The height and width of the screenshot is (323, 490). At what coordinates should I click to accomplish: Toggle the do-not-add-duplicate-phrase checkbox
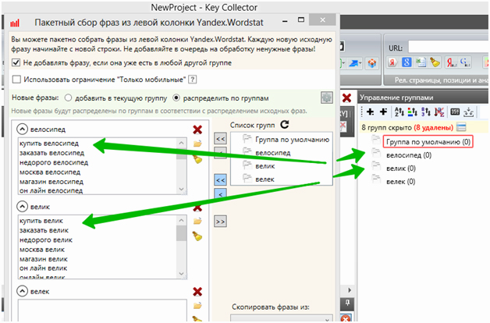(x=16, y=62)
